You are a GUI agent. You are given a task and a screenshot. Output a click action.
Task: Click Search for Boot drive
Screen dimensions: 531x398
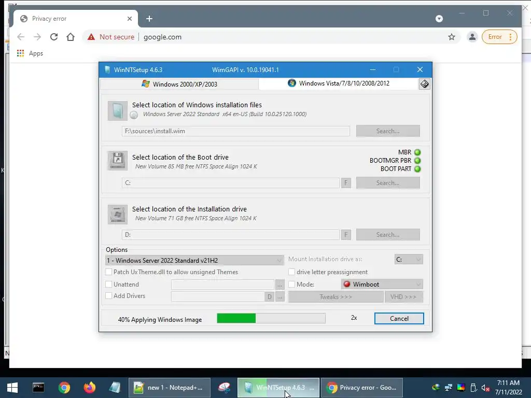tap(388, 183)
